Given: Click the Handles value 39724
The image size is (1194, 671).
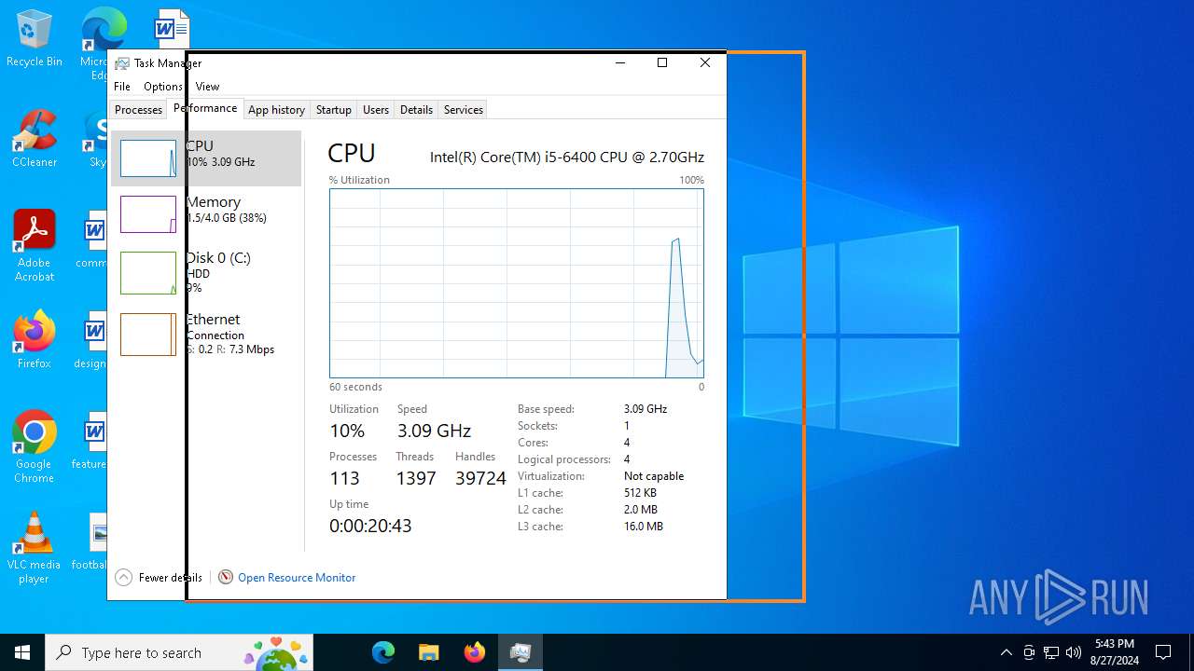Looking at the screenshot, I should click(x=480, y=478).
